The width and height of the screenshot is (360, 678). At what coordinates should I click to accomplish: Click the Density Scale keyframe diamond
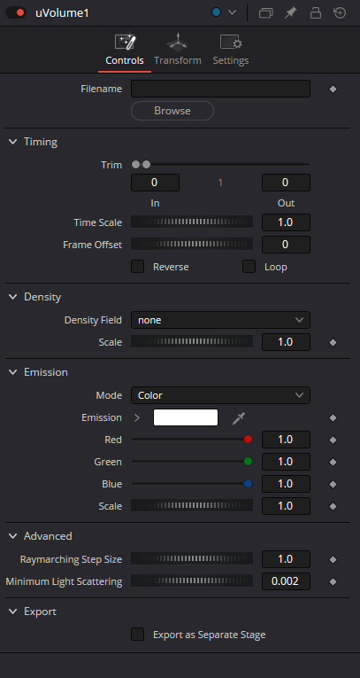(x=333, y=342)
